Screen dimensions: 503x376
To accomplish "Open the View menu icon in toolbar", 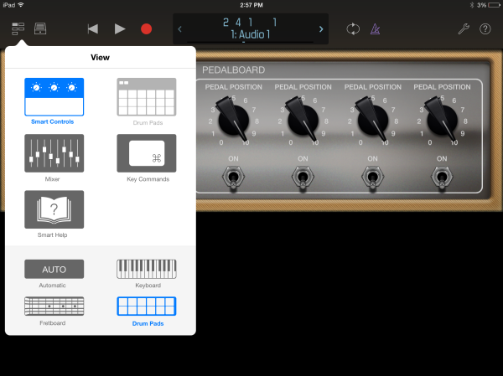I will pos(18,28).
